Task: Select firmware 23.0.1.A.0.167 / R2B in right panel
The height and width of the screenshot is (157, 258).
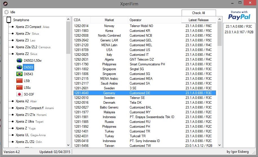Action: point(239,32)
